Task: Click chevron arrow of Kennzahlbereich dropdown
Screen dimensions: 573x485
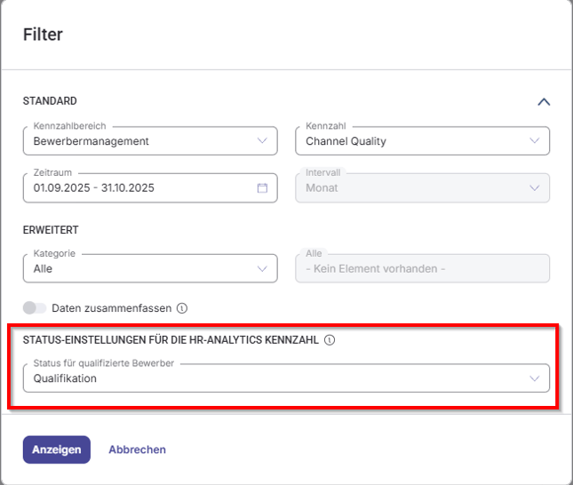Action: pos(262,140)
